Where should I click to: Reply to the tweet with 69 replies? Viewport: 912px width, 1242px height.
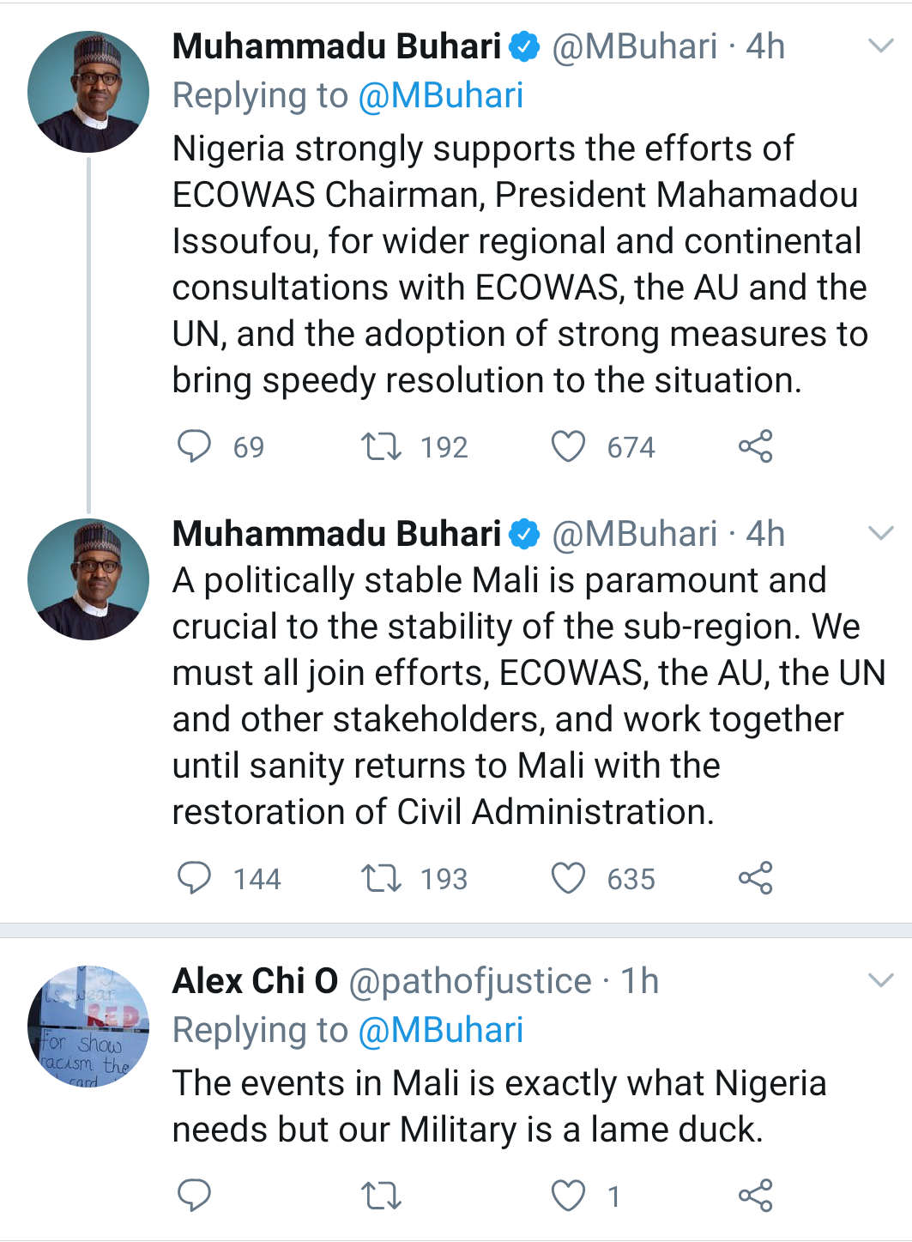coord(194,446)
